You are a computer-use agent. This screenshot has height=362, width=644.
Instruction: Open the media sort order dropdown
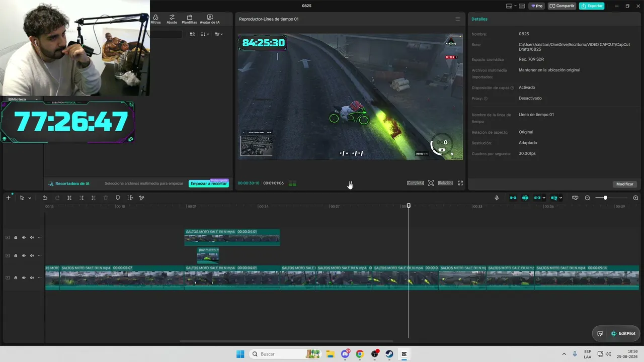[205, 34]
